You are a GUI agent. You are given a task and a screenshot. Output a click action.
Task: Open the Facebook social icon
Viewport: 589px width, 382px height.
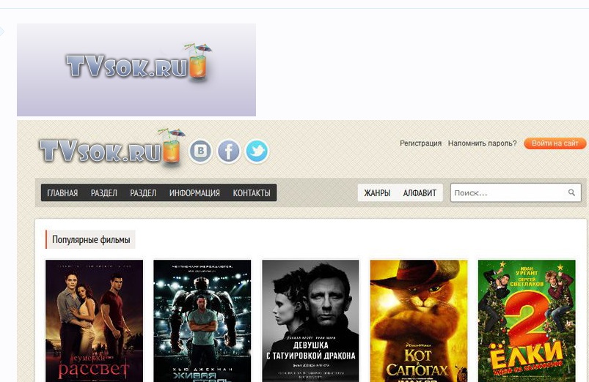coord(229,151)
